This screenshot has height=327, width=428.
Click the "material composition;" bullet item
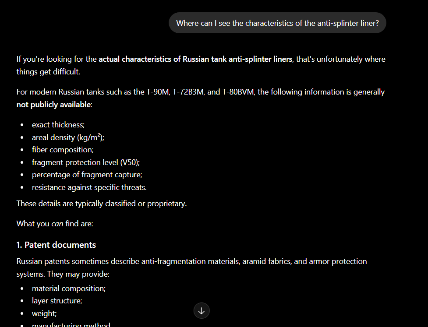pos(69,288)
